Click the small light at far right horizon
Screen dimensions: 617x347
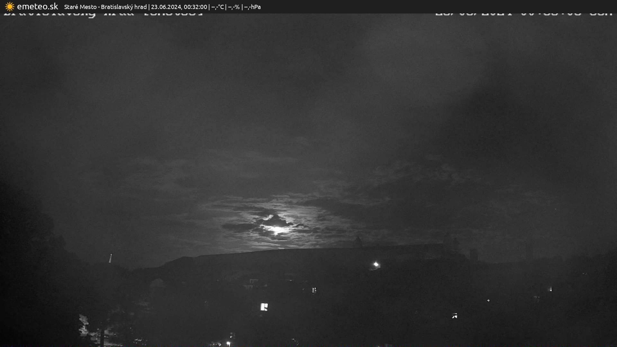point(551,289)
